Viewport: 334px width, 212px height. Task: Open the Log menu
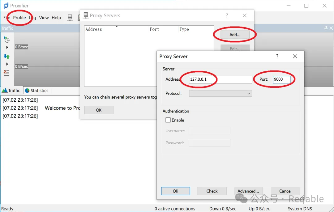[32, 18]
